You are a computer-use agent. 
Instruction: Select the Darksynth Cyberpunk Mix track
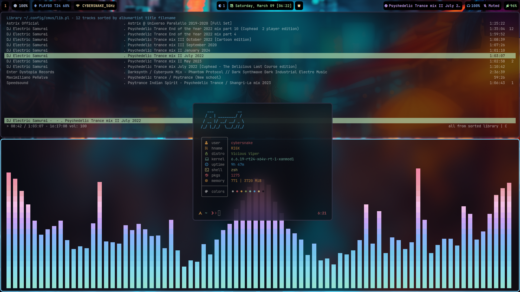pos(227,72)
